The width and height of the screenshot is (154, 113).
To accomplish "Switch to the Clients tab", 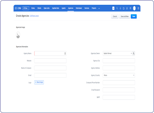I will [x=39, y=8].
